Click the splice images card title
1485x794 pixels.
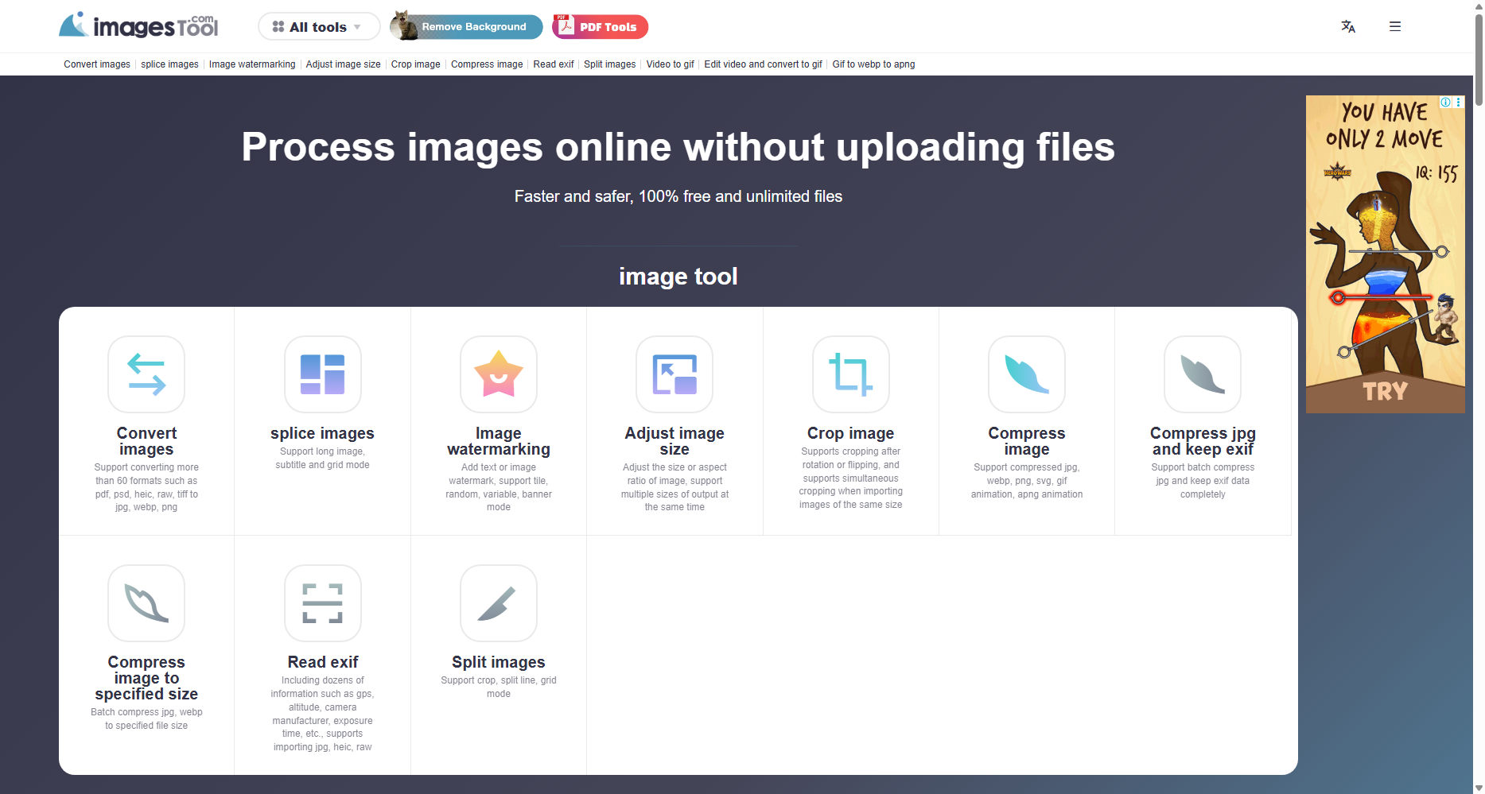322,433
